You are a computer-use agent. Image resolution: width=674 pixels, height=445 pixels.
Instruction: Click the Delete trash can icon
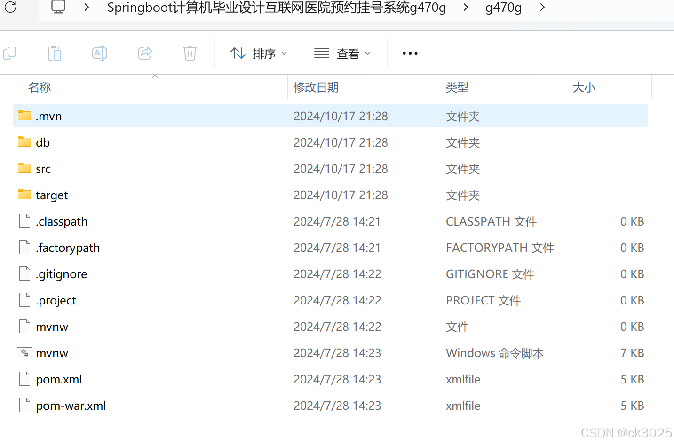pyautogui.click(x=190, y=53)
